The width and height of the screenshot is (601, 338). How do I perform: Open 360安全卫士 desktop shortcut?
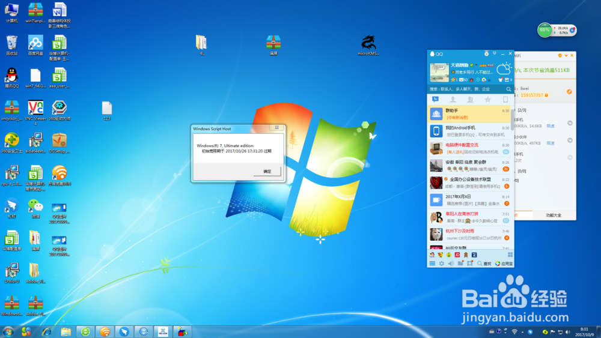pyautogui.click(x=11, y=143)
